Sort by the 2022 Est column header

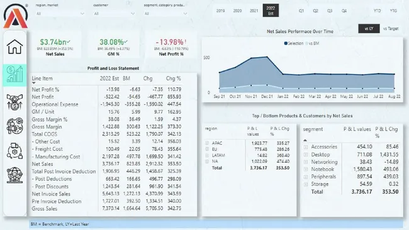(x=109, y=79)
